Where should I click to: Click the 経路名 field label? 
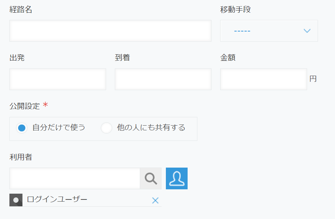click(x=21, y=10)
